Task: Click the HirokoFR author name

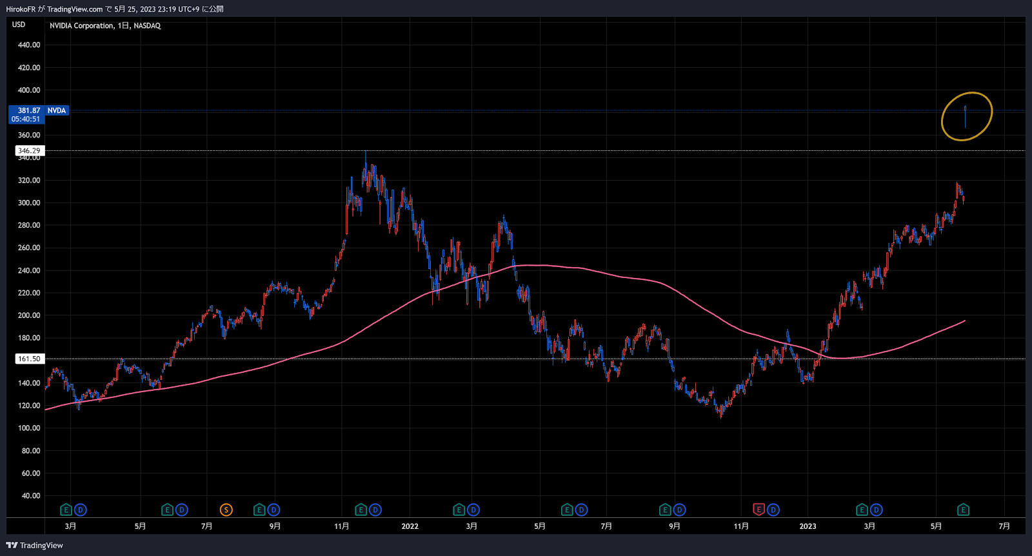Action: pos(21,9)
